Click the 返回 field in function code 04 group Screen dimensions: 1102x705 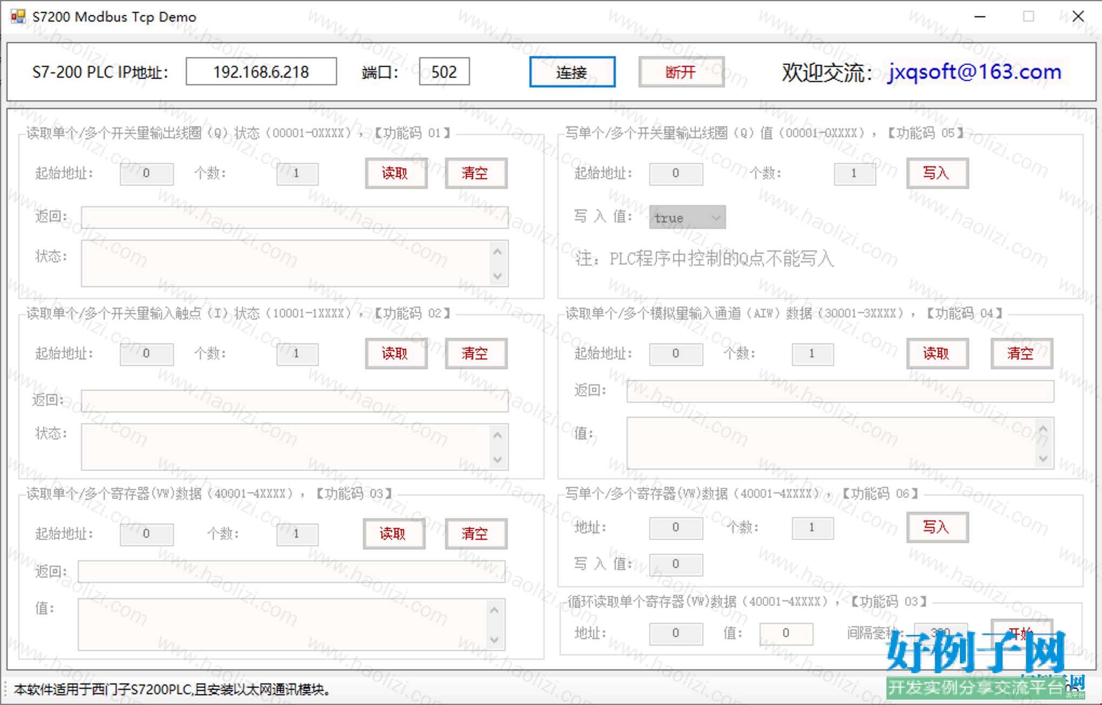(x=841, y=391)
